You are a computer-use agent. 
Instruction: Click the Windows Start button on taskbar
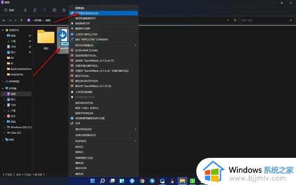coord(93,181)
